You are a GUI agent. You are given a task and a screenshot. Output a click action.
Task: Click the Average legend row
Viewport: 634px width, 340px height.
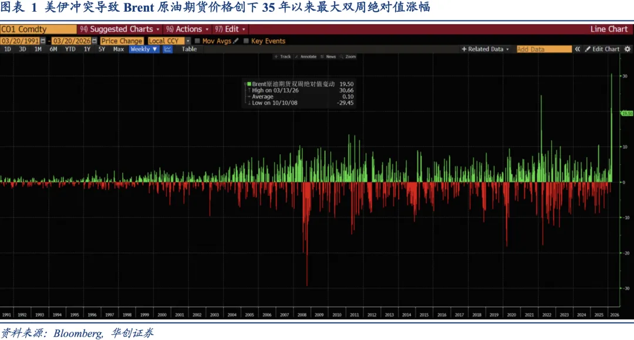301,97
